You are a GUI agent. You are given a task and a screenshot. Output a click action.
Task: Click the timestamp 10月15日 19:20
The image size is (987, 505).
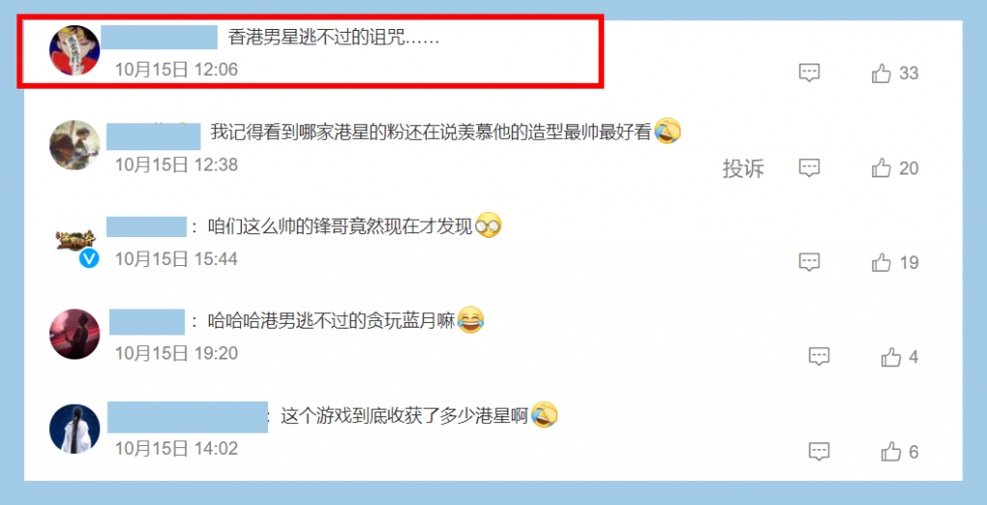[176, 354]
